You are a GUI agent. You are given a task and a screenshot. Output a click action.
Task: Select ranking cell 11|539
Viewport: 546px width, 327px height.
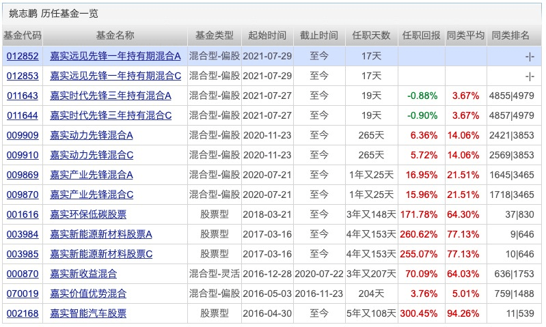pyautogui.click(x=520, y=314)
